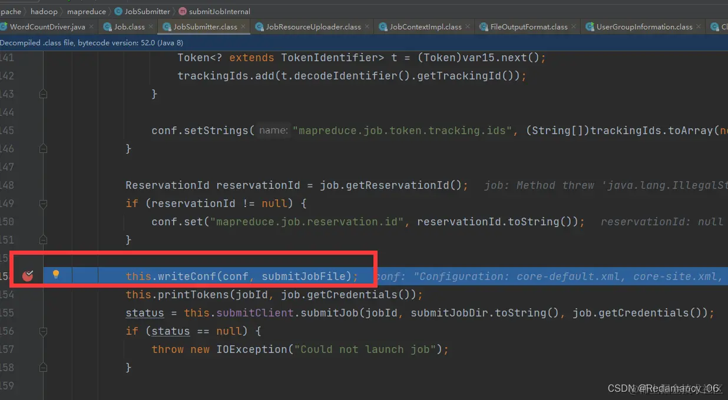Collapse the fold marker at line 158
This screenshot has width=728, height=400.
tap(43, 367)
